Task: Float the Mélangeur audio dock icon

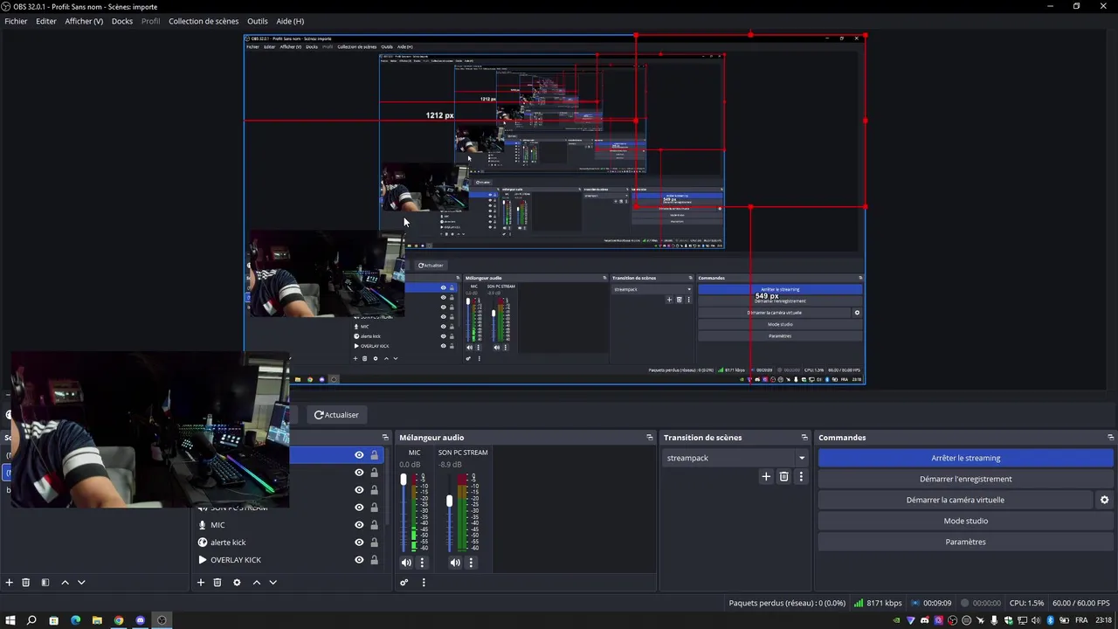Action: coord(649,438)
